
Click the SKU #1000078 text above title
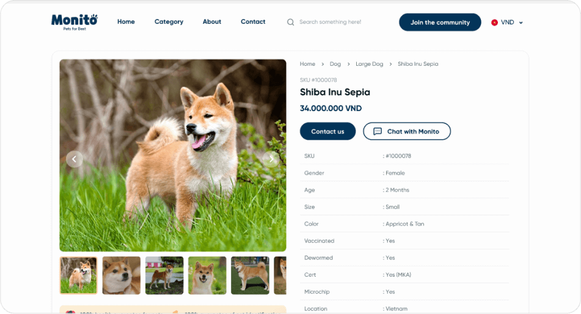318,80
